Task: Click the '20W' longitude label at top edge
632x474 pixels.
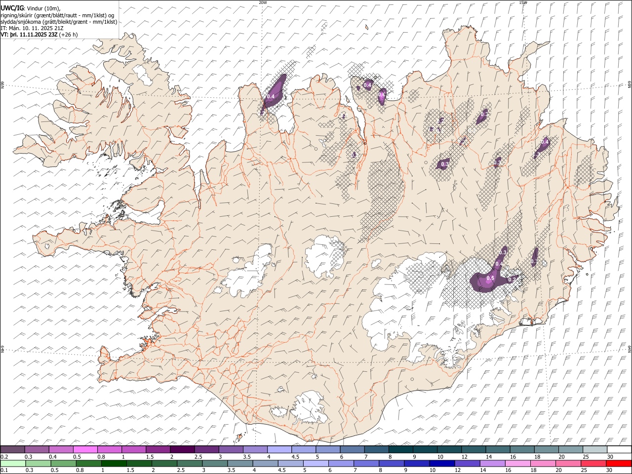Action: (263, 2)
